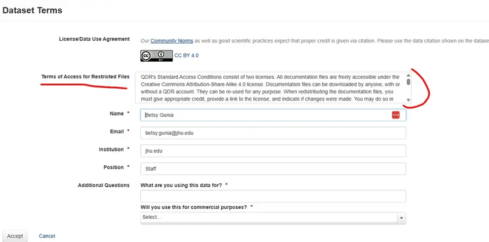Click the "What are you using this data for?" input
489x242 pixels.
pyautogui.click(x=273, y=197)
